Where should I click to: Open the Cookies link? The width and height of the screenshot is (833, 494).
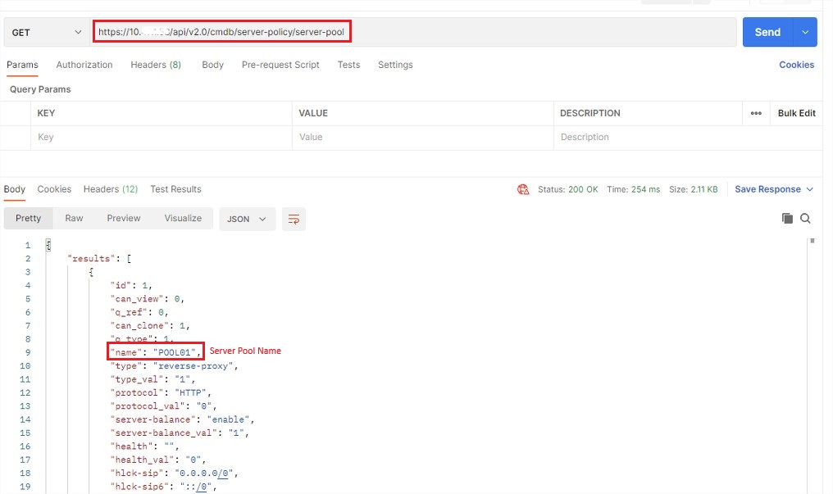tap(796, 65)
